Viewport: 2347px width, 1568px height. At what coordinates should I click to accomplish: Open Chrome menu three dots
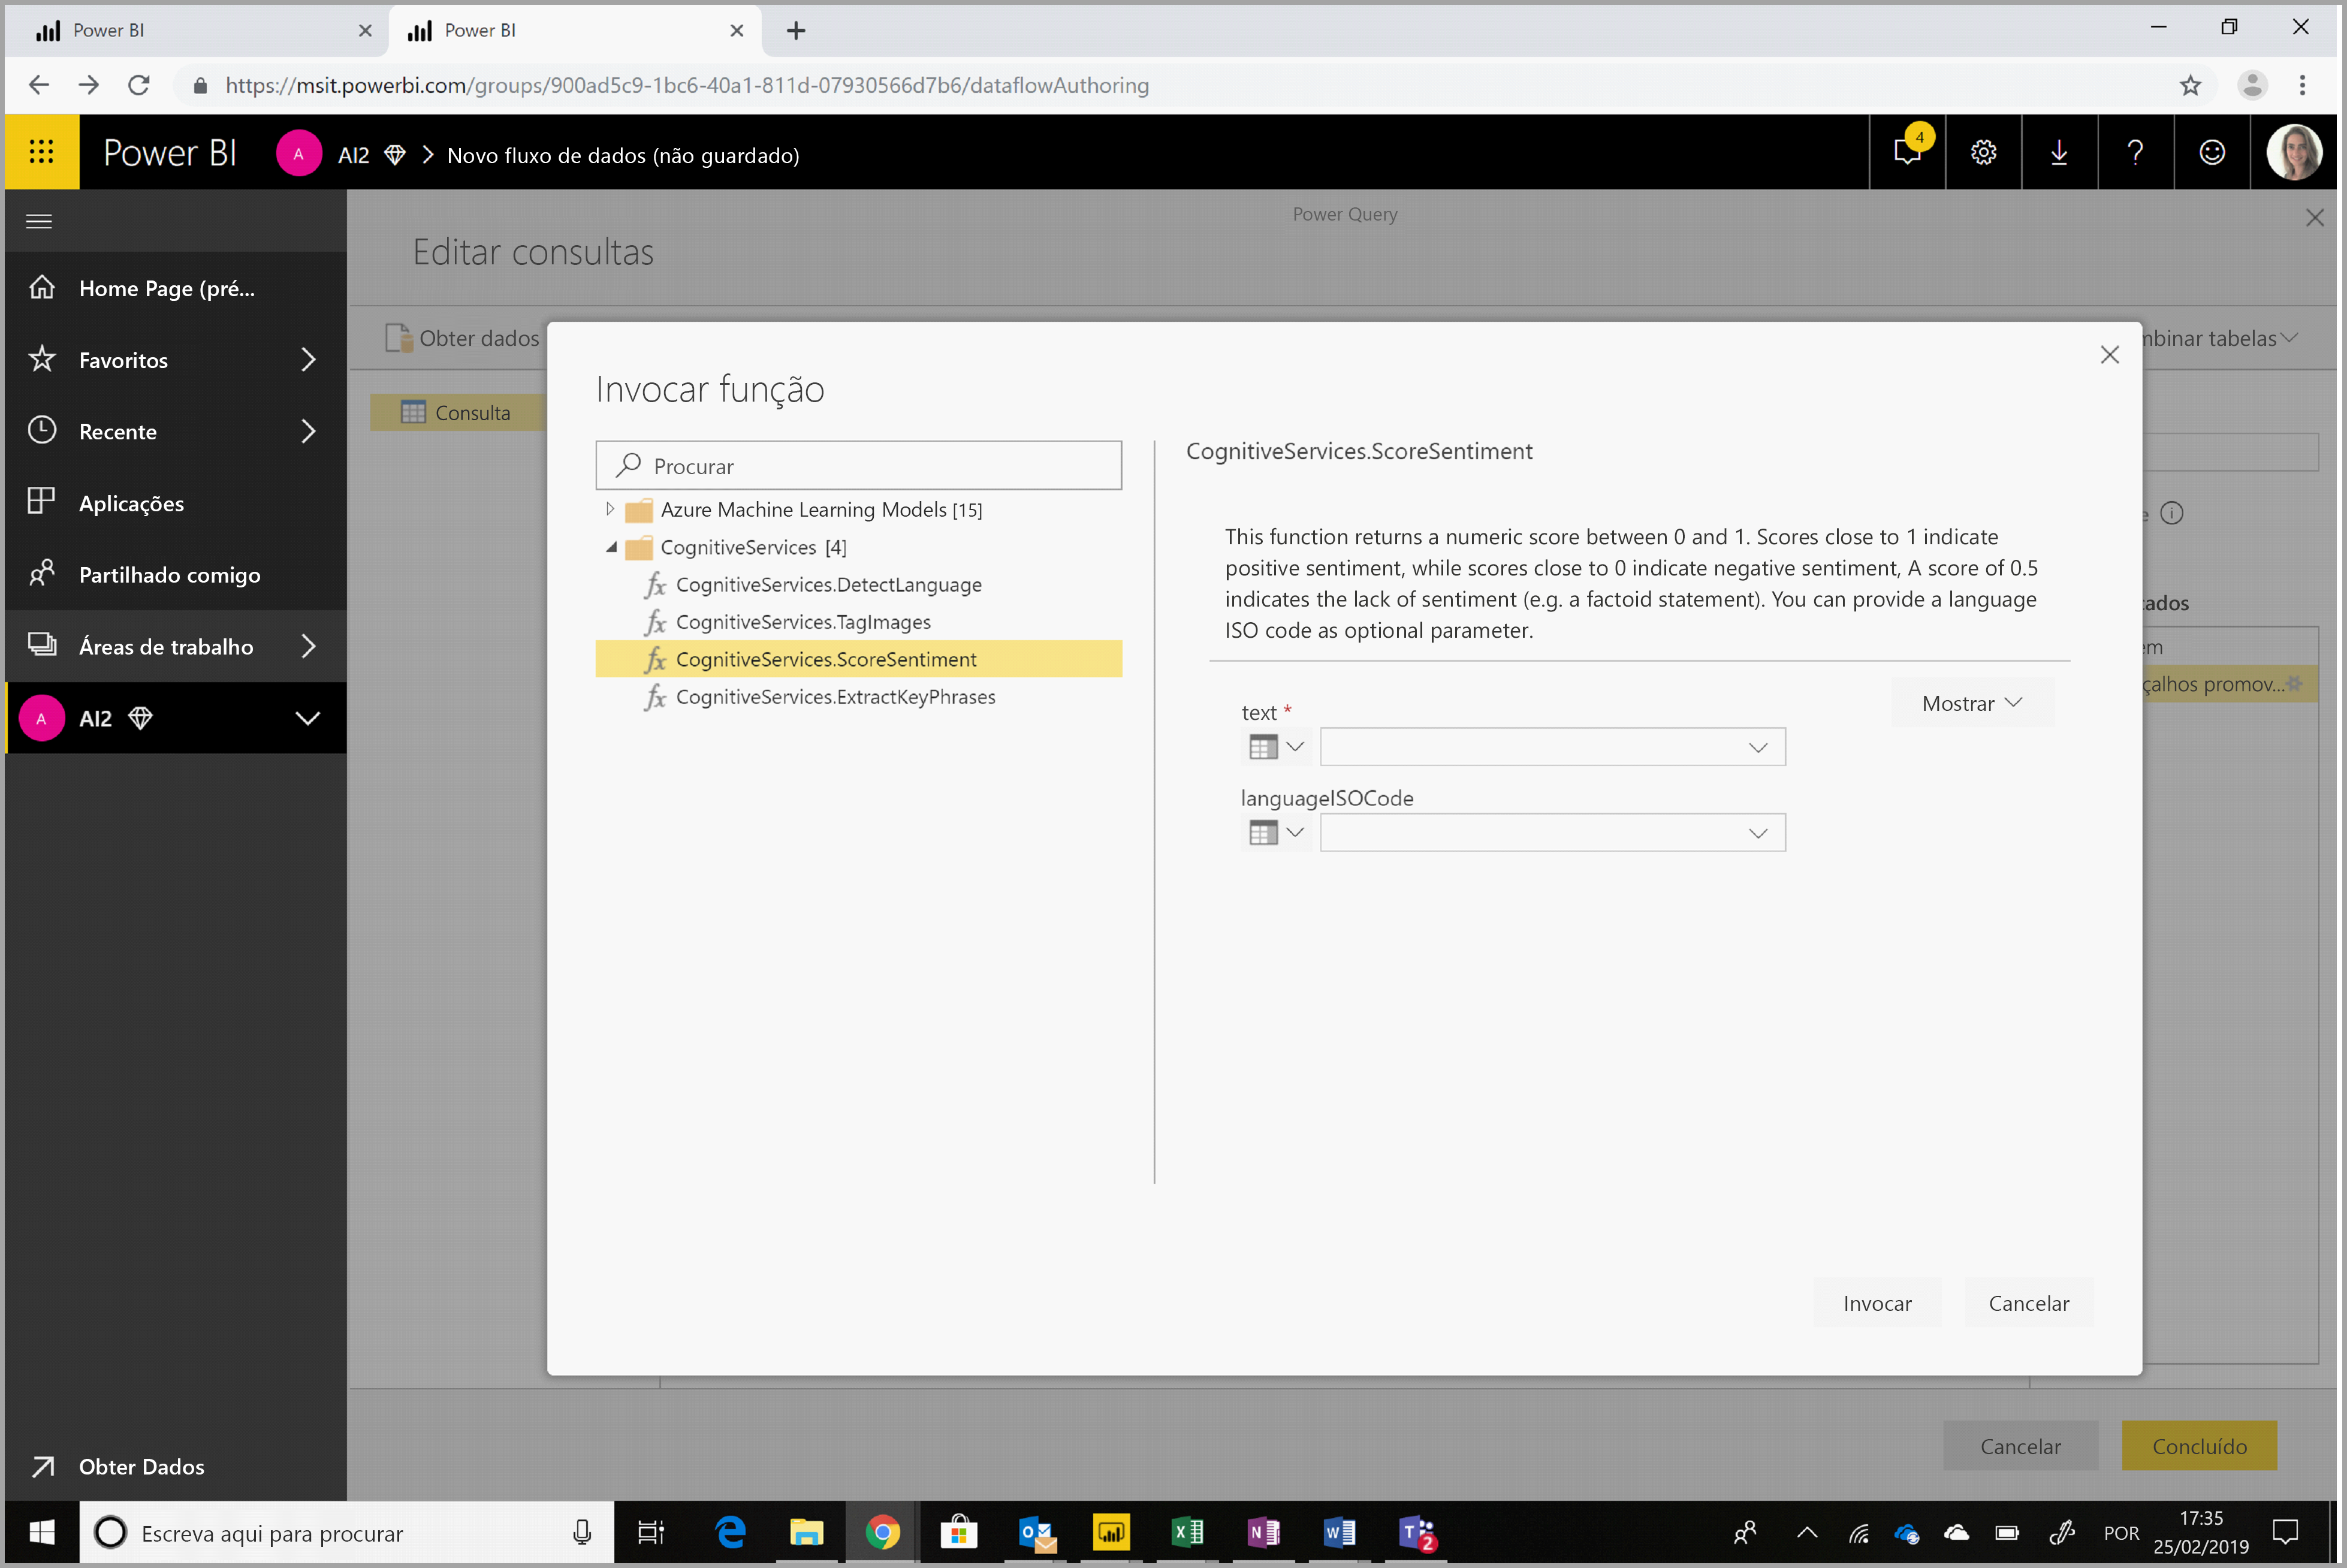[2303, 85]
